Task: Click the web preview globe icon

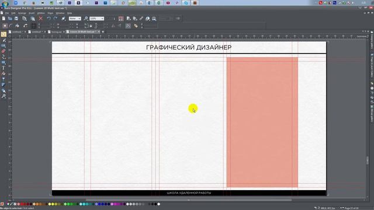Action: (148, 19)
